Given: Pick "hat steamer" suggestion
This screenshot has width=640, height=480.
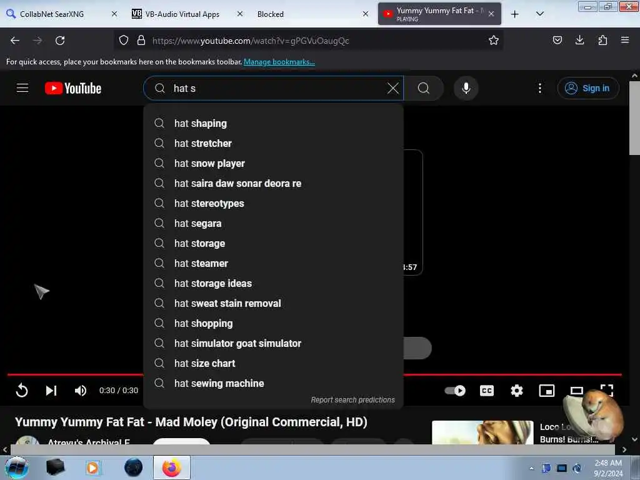Looking at the screenshot, I should pyautogui.click(x=274, y=263).
